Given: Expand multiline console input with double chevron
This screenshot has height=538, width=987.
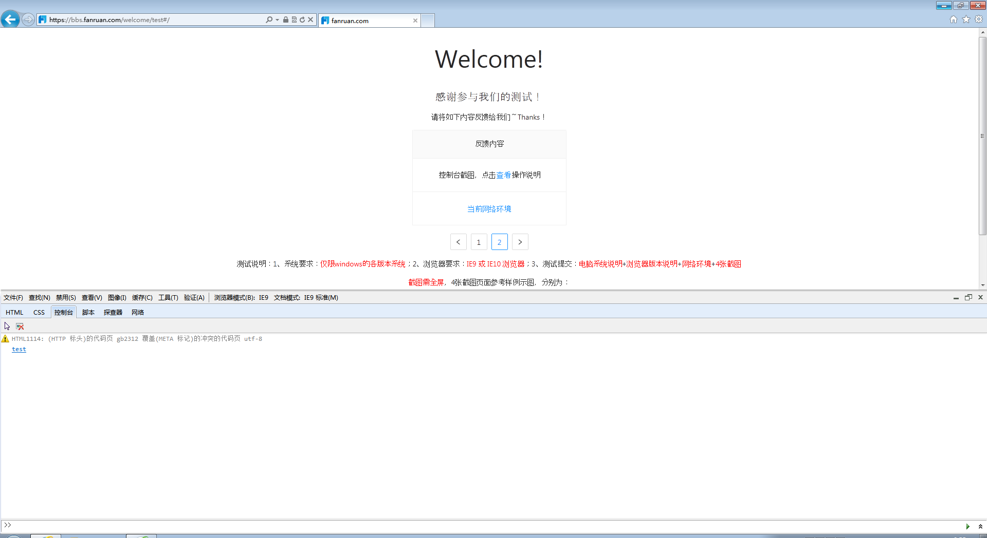Looking at the screenshot, I should click(980, 526).
